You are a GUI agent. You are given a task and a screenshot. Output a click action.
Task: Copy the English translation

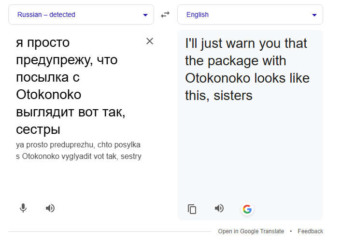(192, 209)
